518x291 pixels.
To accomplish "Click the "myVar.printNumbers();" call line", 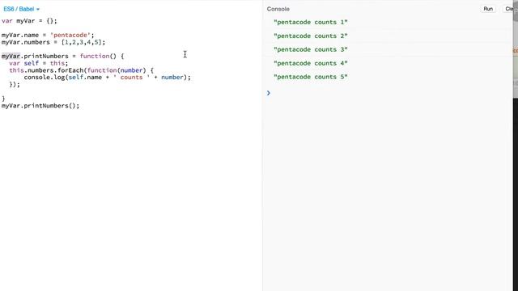I will point(40,106).
